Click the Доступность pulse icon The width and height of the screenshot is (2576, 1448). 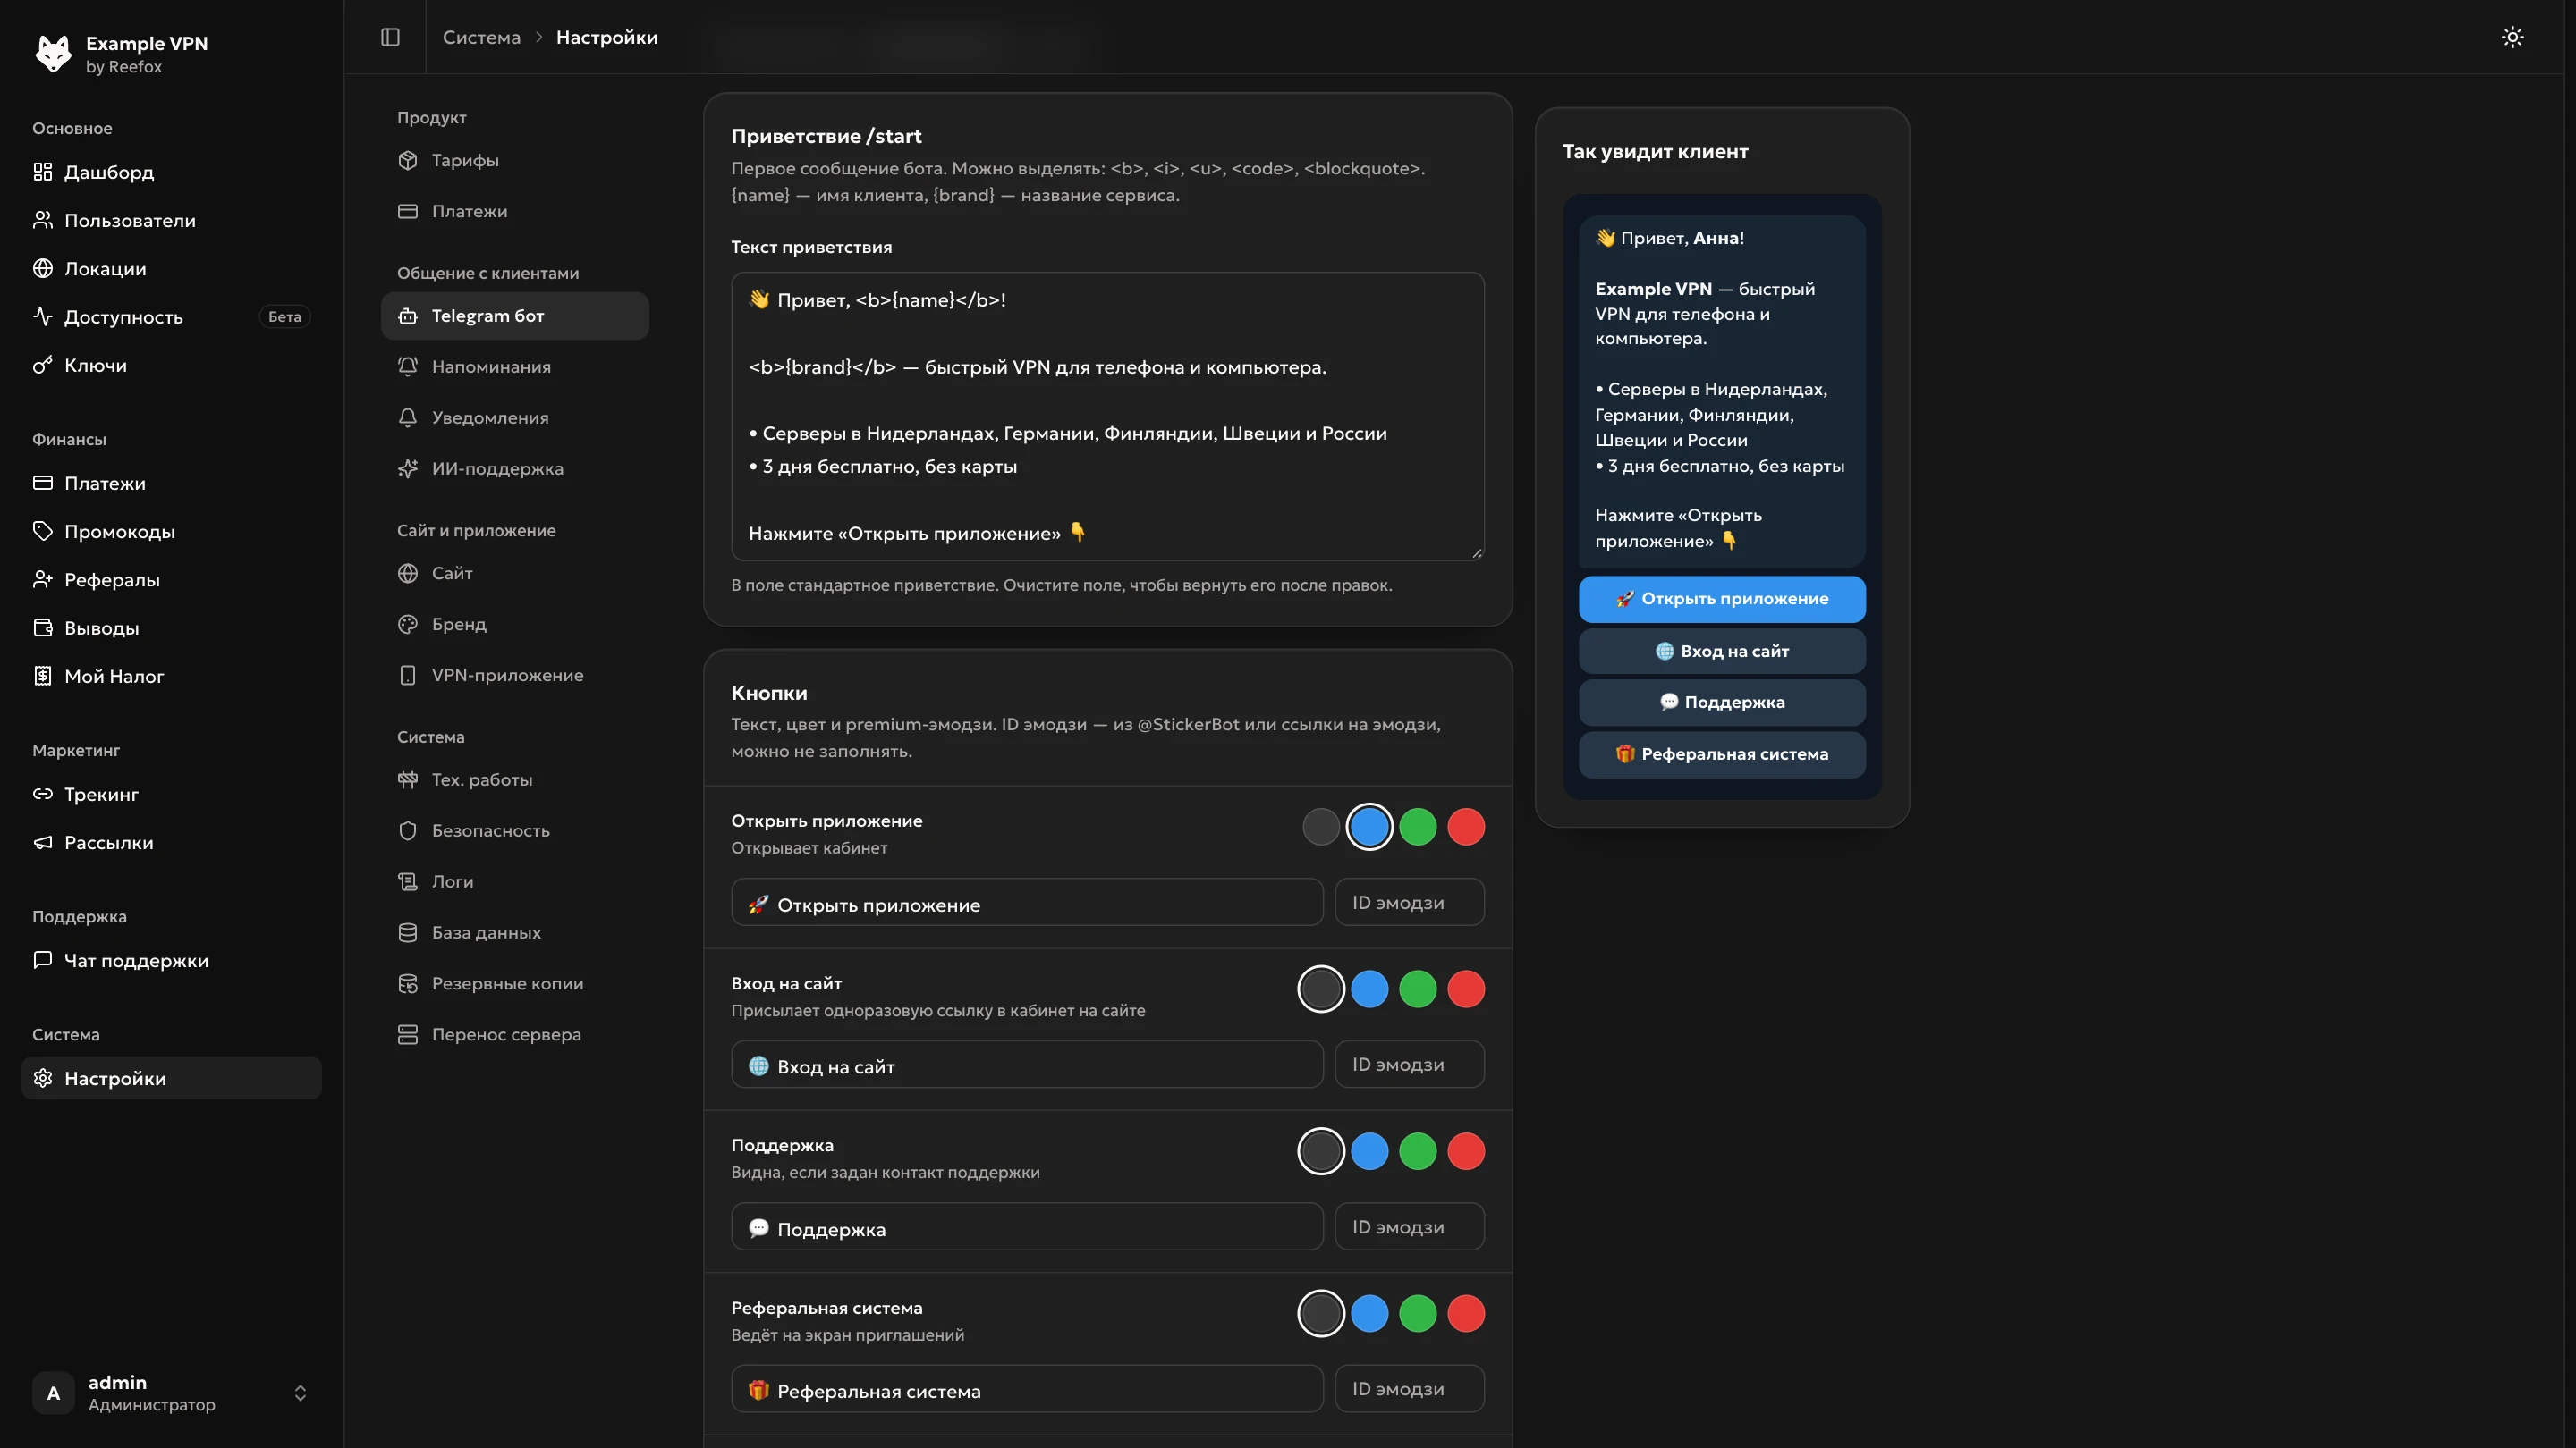42,316
